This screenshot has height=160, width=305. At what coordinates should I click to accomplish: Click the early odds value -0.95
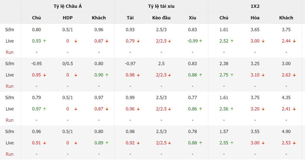(x=37, y=64)
